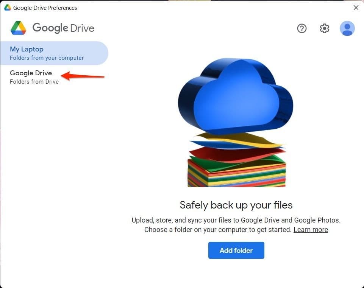This screenshot has height=288, width=364.
Task: Click the Folders from your computer subtitle
Action: 46,58
